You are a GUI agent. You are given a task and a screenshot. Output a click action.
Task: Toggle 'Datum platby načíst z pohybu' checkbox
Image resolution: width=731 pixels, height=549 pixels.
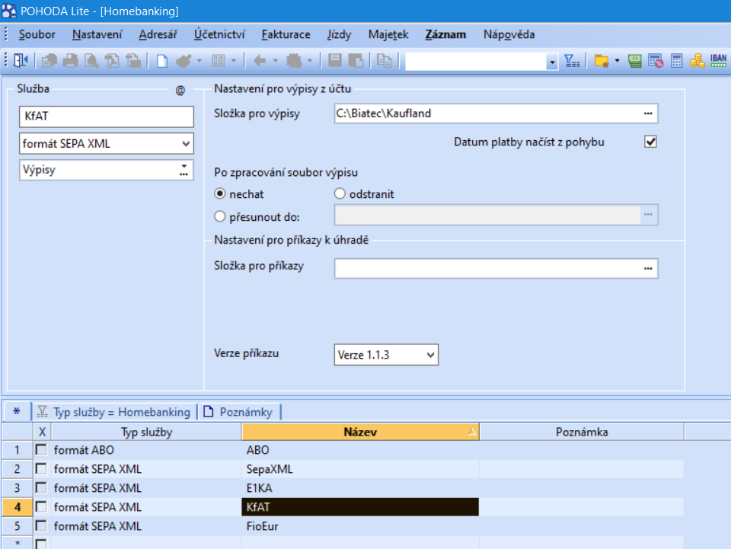click(650, 142)
